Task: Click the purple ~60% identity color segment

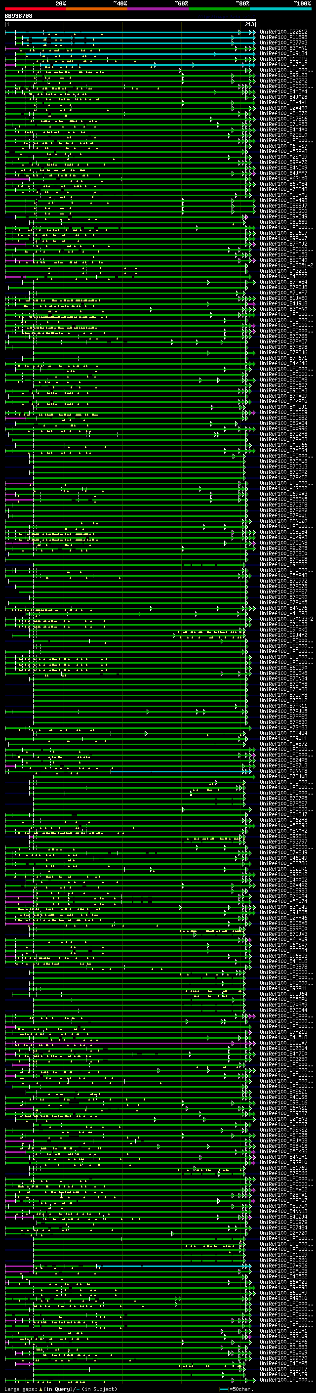Action: [x=158, y=9]
